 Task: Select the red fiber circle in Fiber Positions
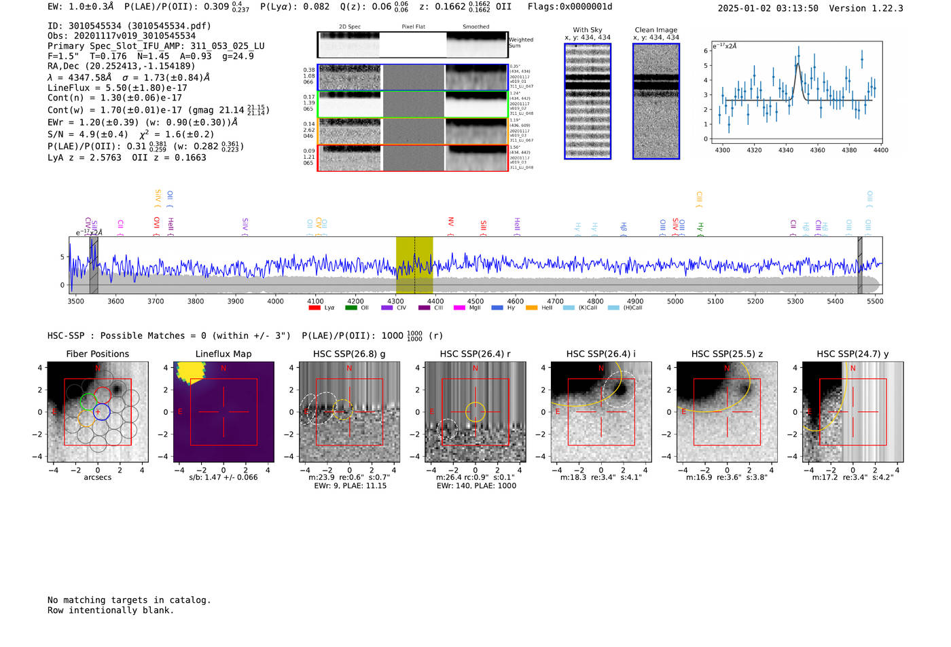(x=102, y=394)
